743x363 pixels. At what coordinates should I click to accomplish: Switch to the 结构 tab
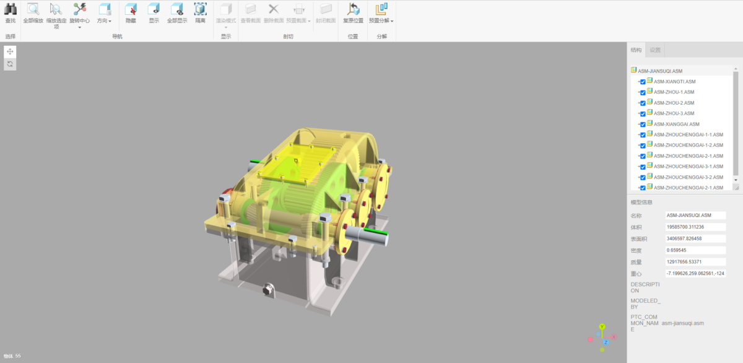click(636, 50)
